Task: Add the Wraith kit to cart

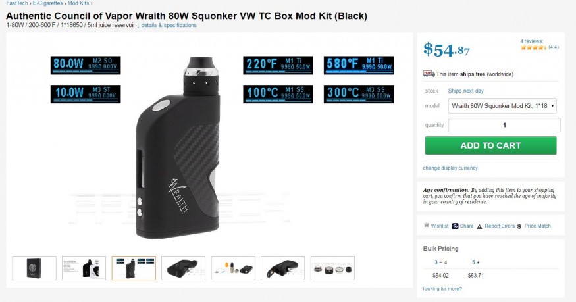Action: pos(491,145)
